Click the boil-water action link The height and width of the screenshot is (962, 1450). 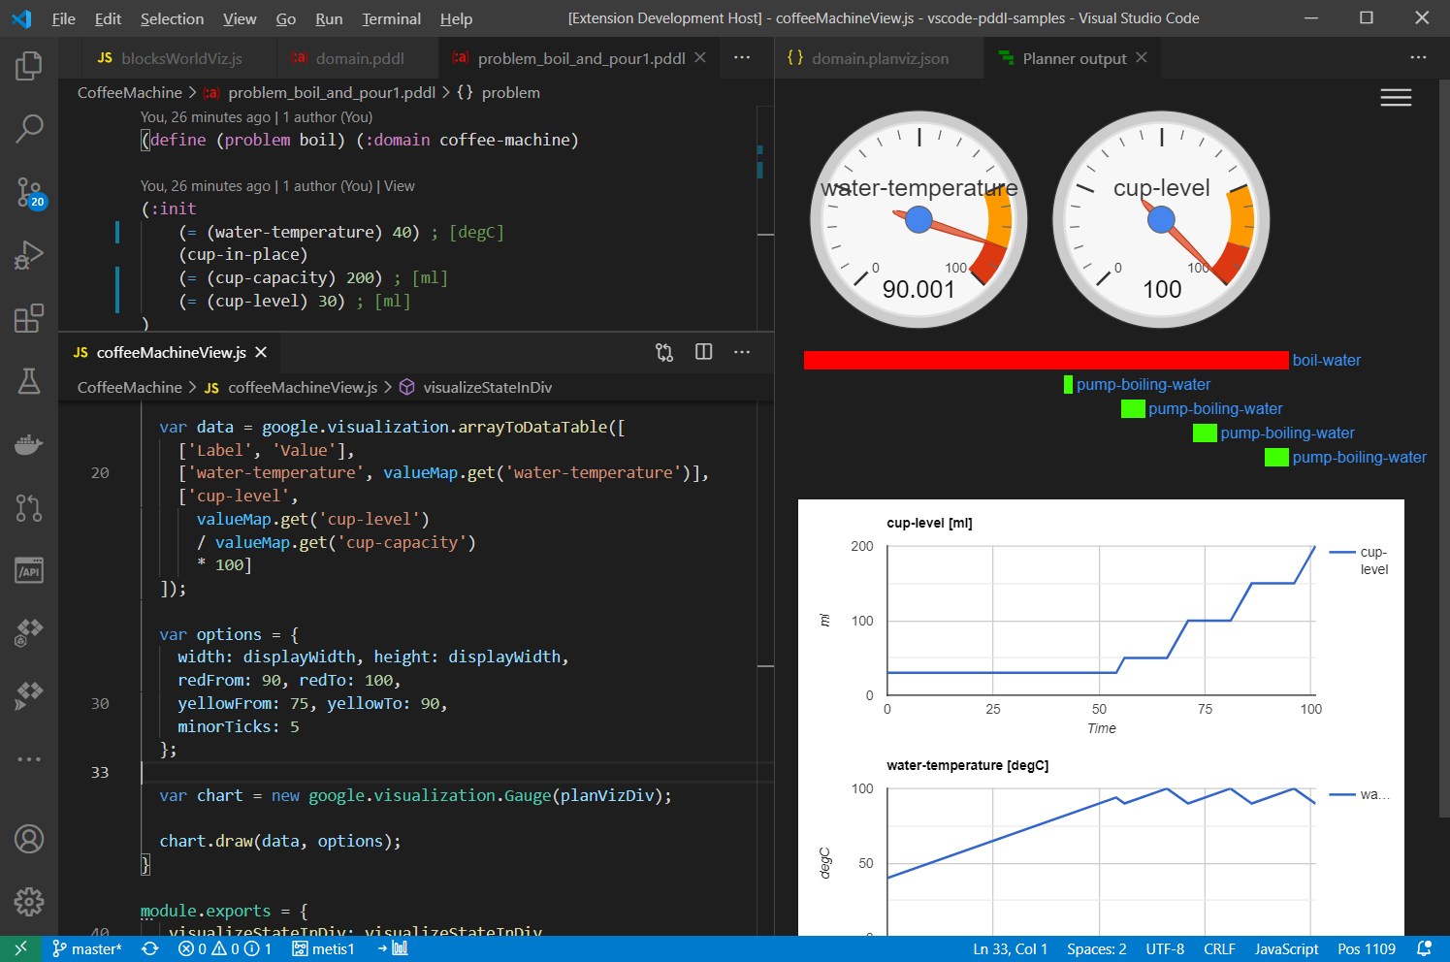tap(1326, 360)
